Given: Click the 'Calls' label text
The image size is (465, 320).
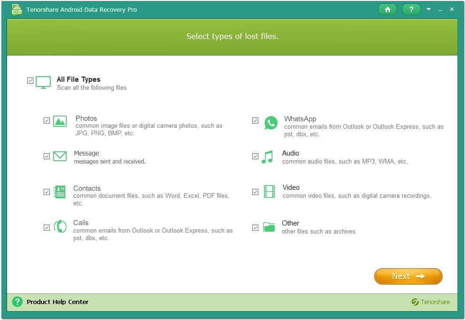Looking at the screenshot, I should (81, 223).
